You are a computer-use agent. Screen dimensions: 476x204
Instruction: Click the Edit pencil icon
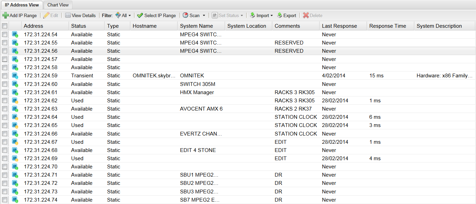click(x=46, y=15)
